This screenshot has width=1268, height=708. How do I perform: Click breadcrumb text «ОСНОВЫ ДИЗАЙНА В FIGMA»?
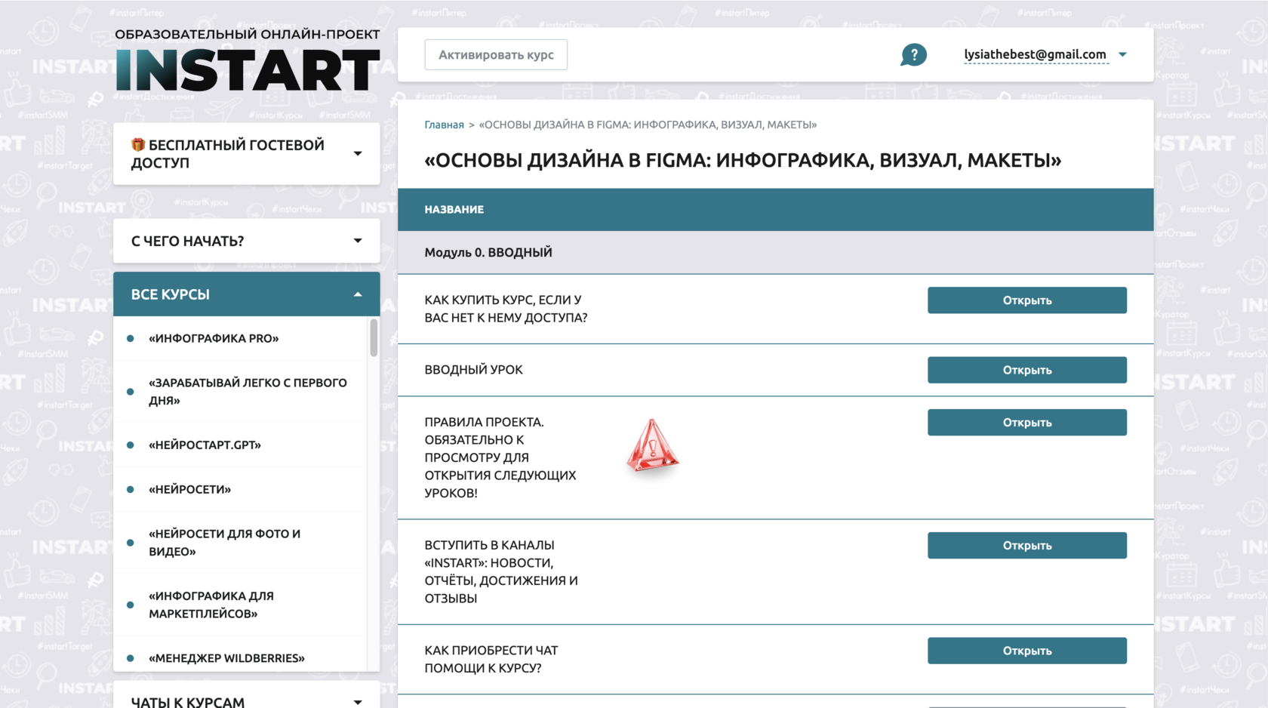648,125
